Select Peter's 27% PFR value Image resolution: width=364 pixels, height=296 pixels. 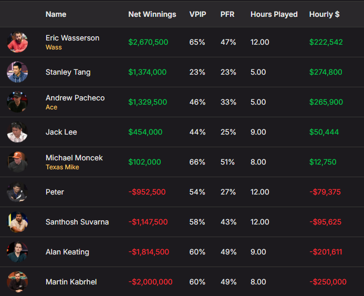point(228,192)
